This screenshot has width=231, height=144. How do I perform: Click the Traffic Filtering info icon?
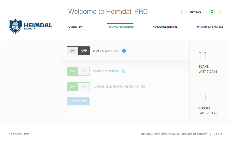(x=124, y=71)
